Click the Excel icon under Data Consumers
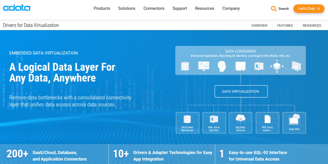 click(259, 66)
